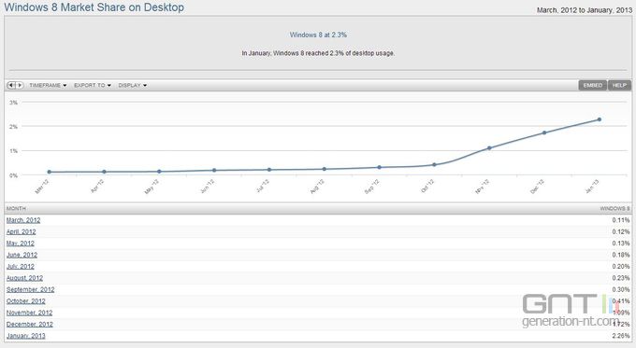The image size is (636, 348).
Task: Open the September, 2012 link
Action: [31, 290]
